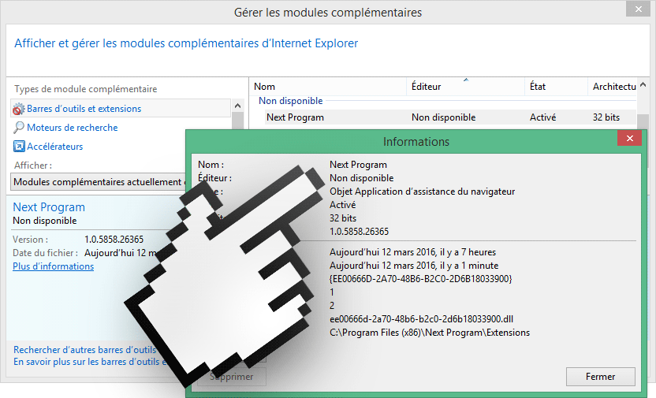
Task: Sort by Nom column header
Action: pyautogui.click(x=327, y=87)
